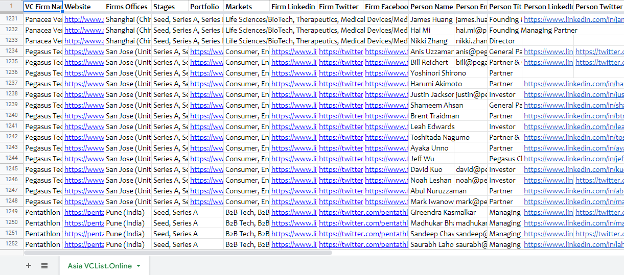624x275 pixels.
Task: Click the Mark Iwanow name cell
Action: [x=432, y=202]
